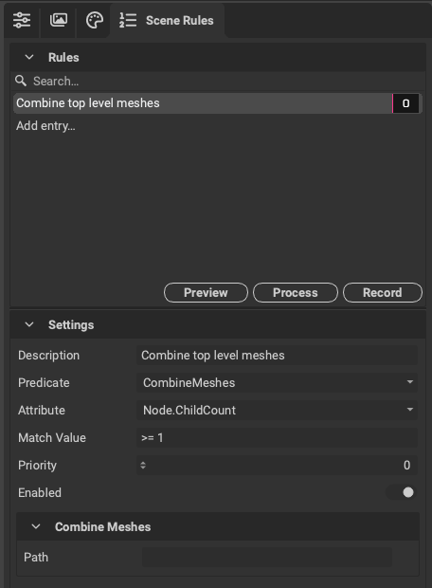432x588 pixels.
Task: Click the Priority stepper arrows
Action: click(x=143, y=466)
